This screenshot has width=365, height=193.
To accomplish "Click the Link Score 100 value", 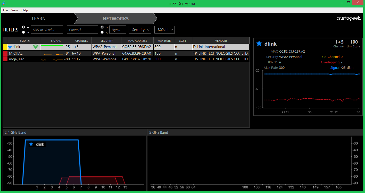I will click(x=354, y=42).
